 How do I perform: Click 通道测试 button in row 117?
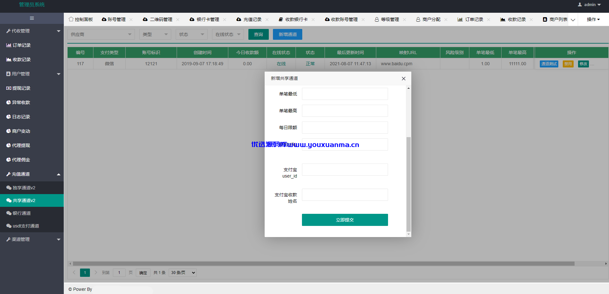pyautogui.click(x=549, y=64)
